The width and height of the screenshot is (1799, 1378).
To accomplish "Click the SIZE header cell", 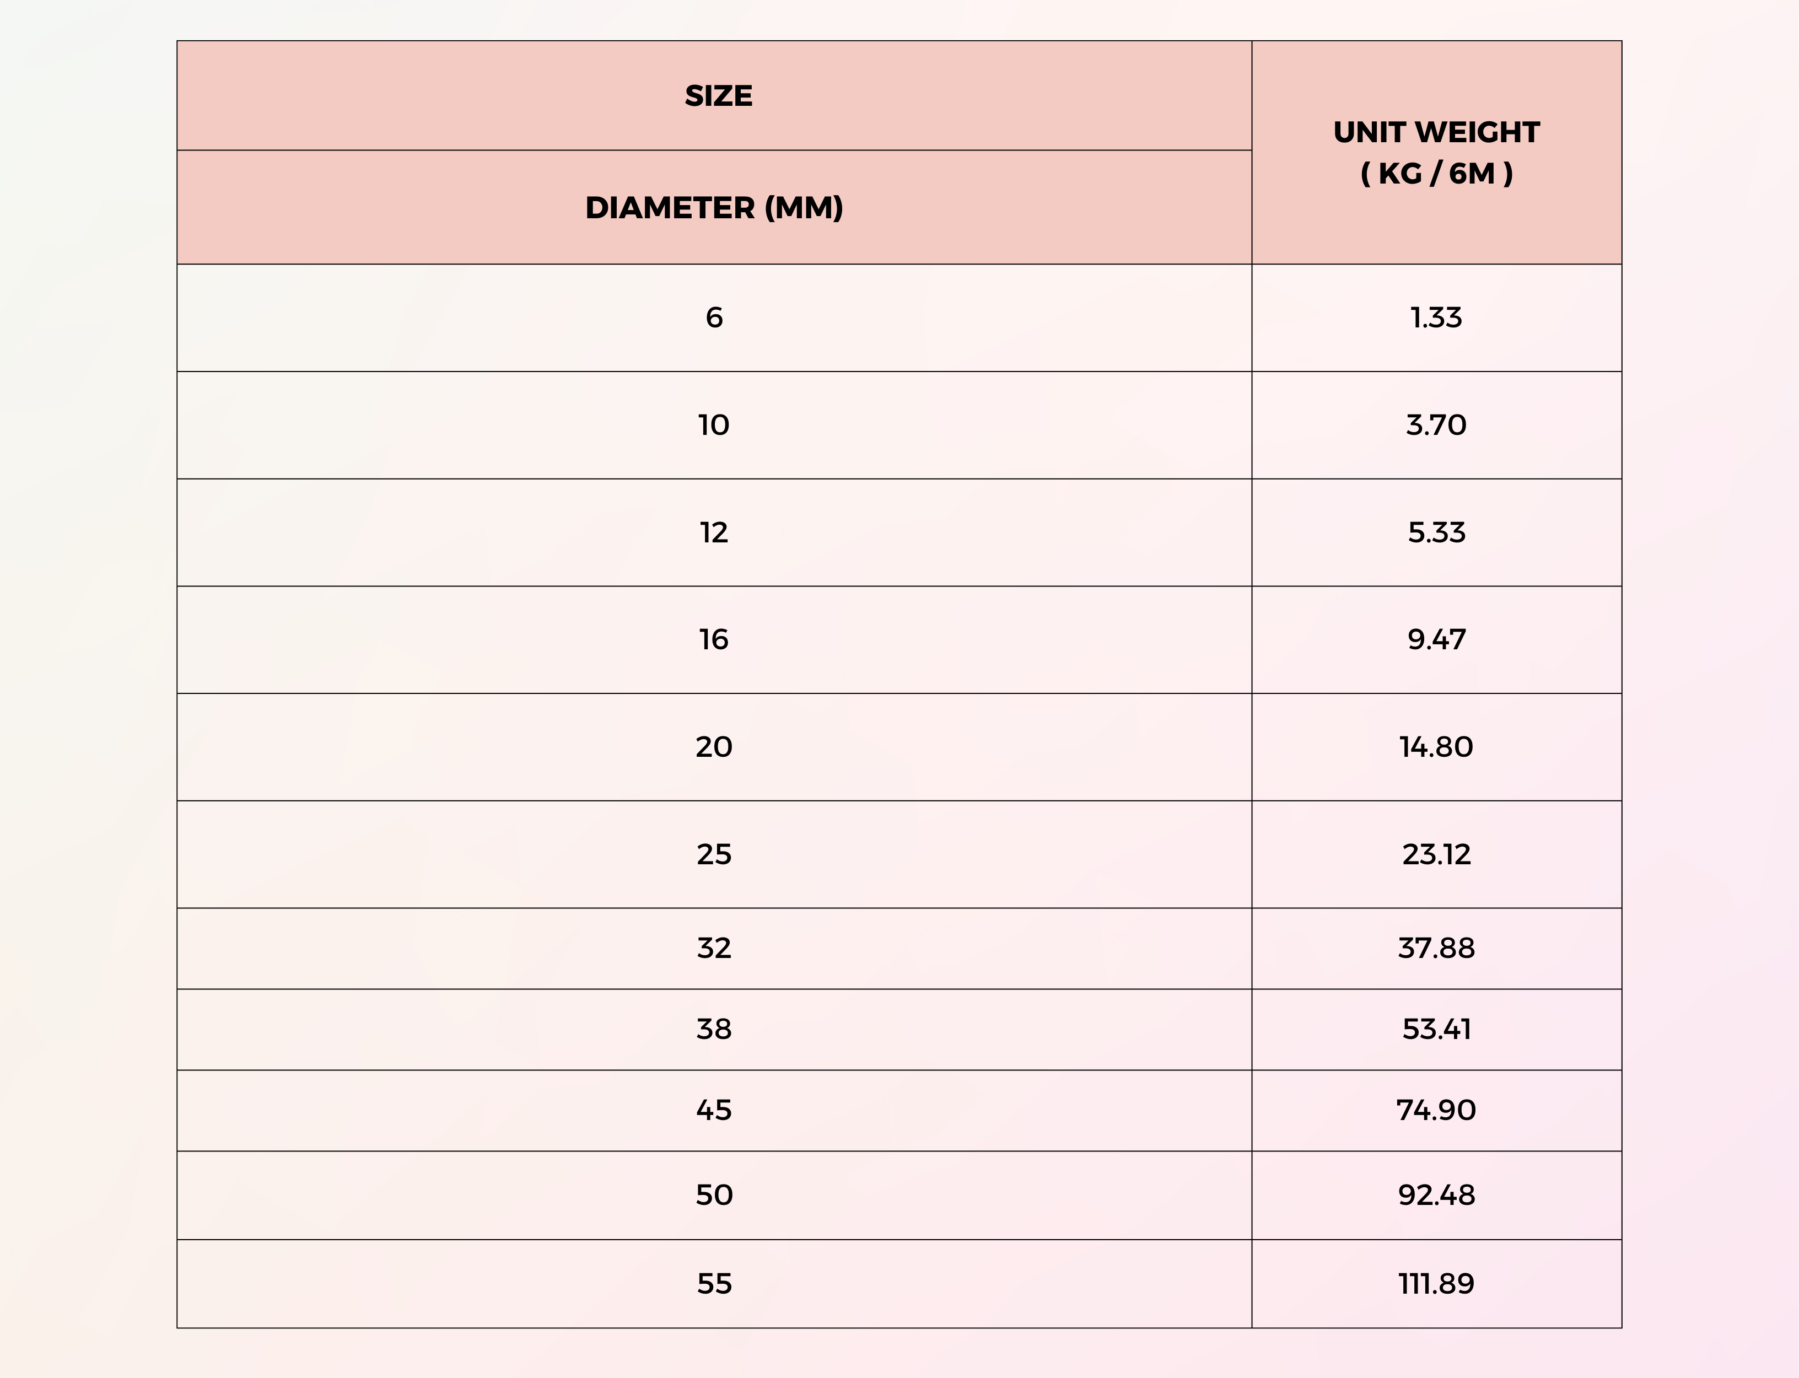I will tap(718, 96).
